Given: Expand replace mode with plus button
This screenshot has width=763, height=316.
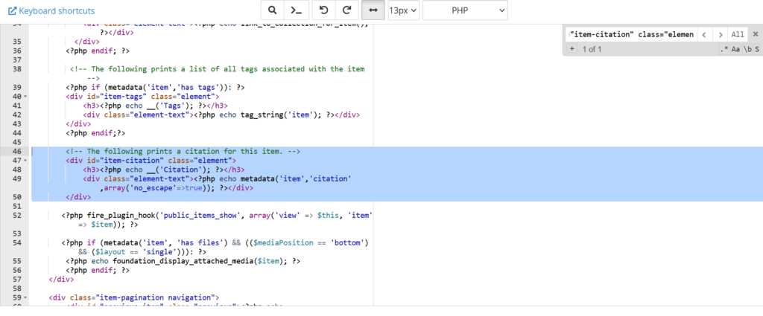Looking at the screenshot, I should pos(572,49).
